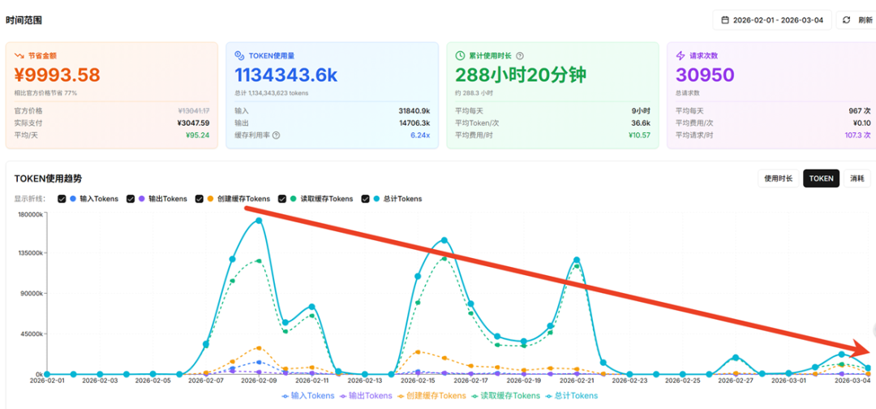Uncheck the 总计Tokens line checkbox
The height and width of the screenshot is (409, 876).
coord(366,199)
